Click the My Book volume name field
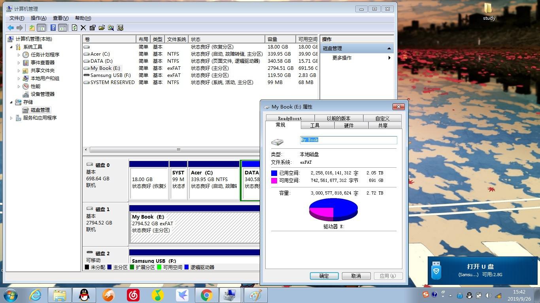This screenshot has width=540, height=303. (348, 140)
